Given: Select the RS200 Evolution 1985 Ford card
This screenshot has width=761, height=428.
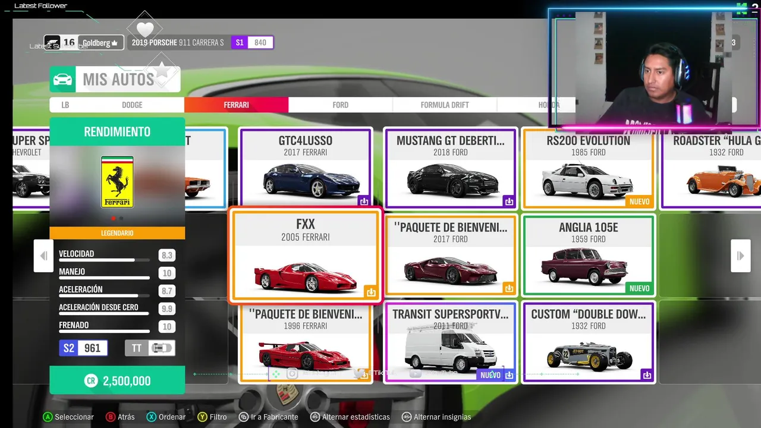Looking at the screenshot, I should (x=589, y=168).
